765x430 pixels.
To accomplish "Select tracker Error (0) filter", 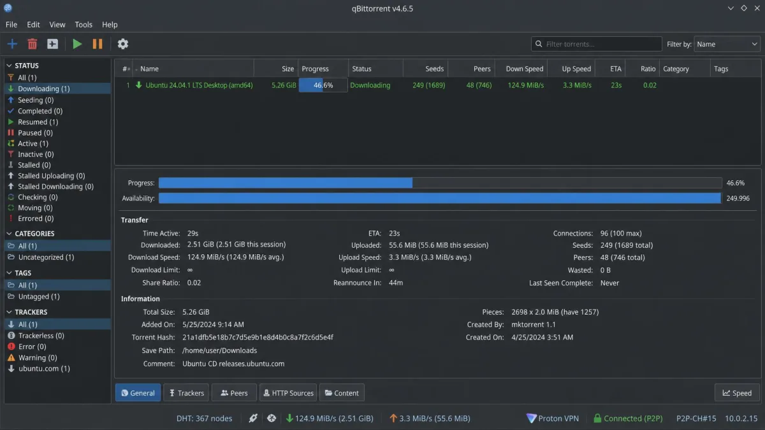I will (57, 347).
